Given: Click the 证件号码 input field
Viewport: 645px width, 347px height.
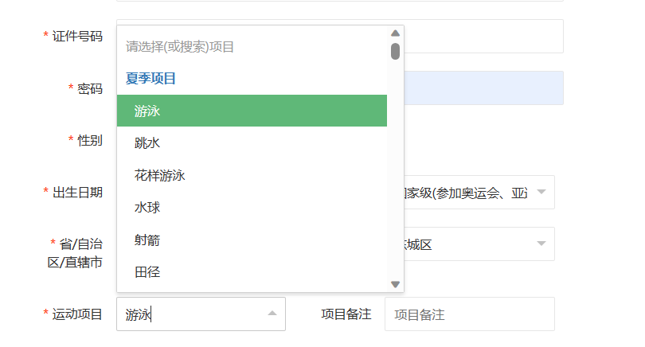Looking at the screenshot, I should pyautogui.click(x=484, y=36).
